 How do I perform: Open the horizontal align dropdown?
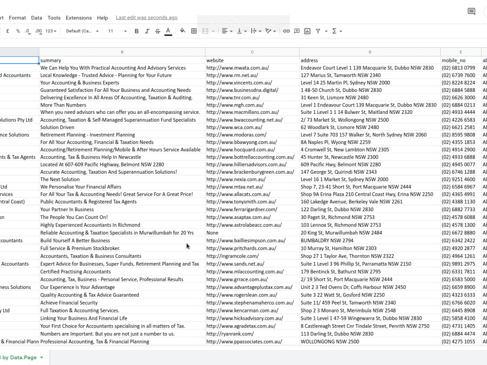[x=227, y=31]
